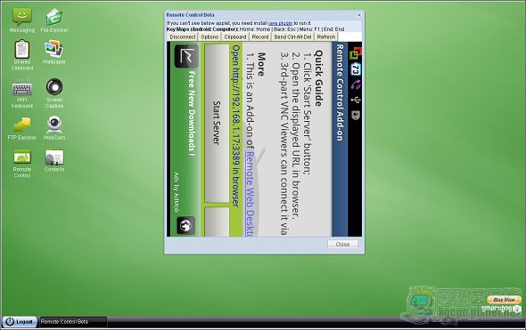This screenshot has height=330, width=526.
Task: Click the Refresh toolbar button
Action: click(326, 37)
